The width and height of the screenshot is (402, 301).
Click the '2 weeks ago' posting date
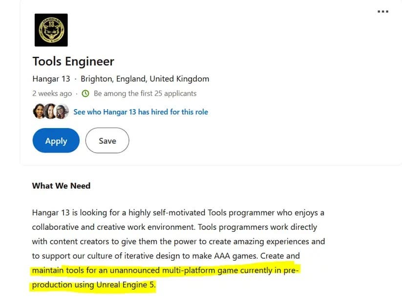click(52, 94)
